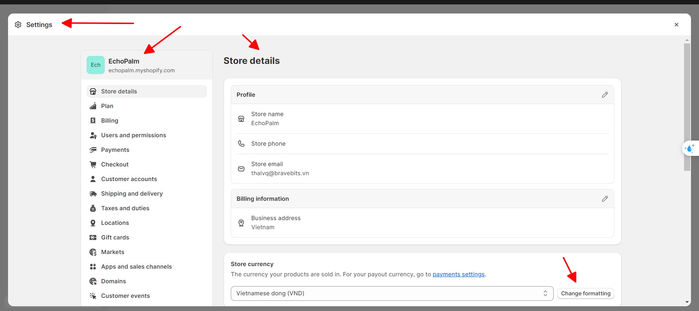The height and width of the screenshot is (311, 699).
Task: Click the Store email envelope icon
Action: click(241, 169)
